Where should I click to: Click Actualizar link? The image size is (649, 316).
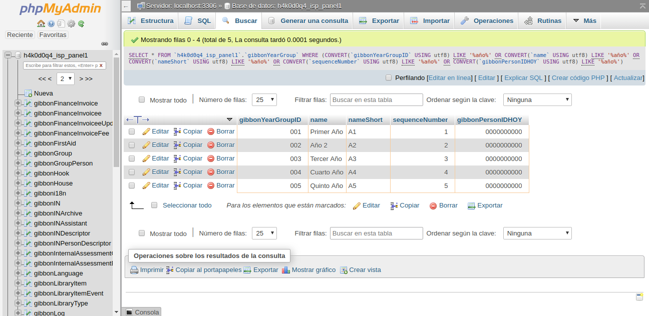tap(628, 78)
